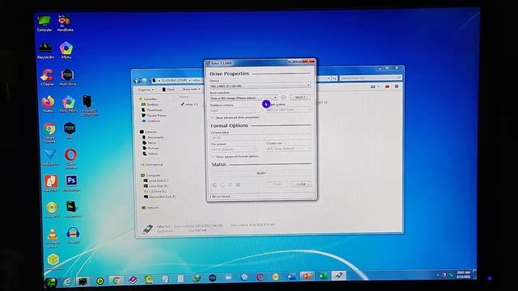518x291 pixels.
Task: Click Share with in Explorer toolbar
Action: [191, 89]
